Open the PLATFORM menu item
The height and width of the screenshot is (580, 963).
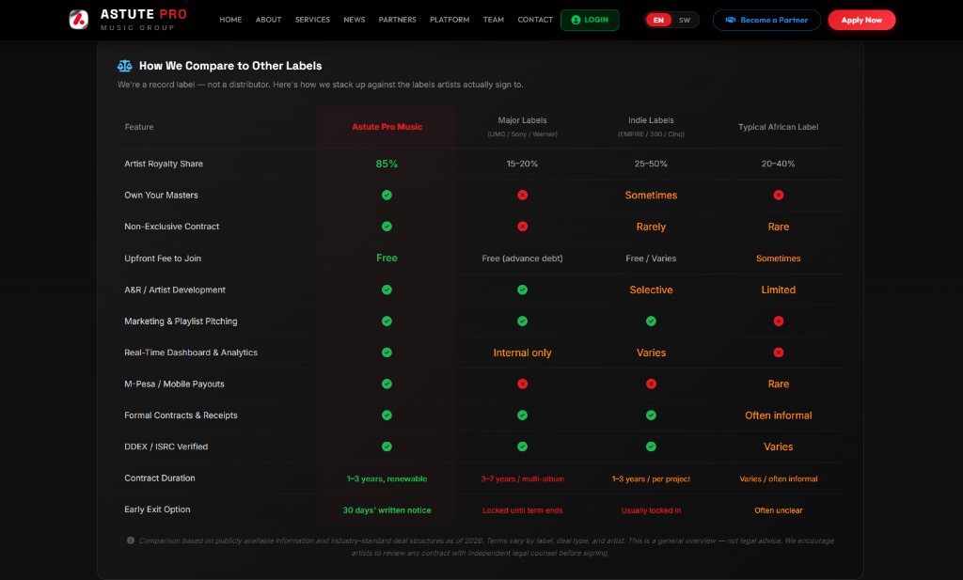450,20
